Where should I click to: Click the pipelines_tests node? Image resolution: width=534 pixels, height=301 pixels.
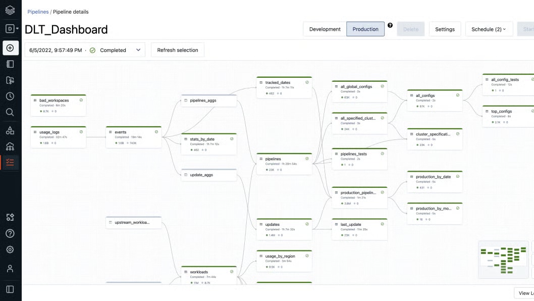[x=359, y=159]
